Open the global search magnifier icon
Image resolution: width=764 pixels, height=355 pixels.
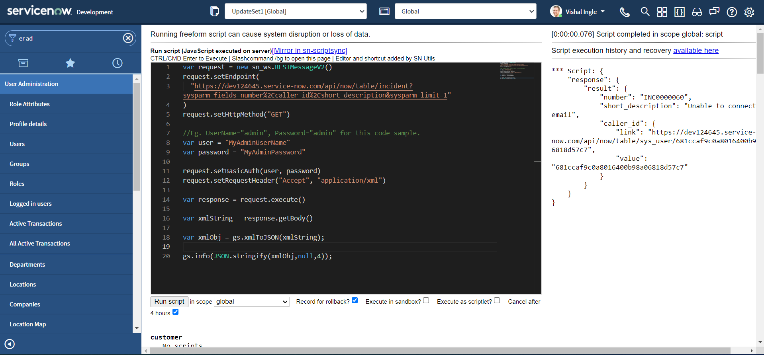(645, 12)
